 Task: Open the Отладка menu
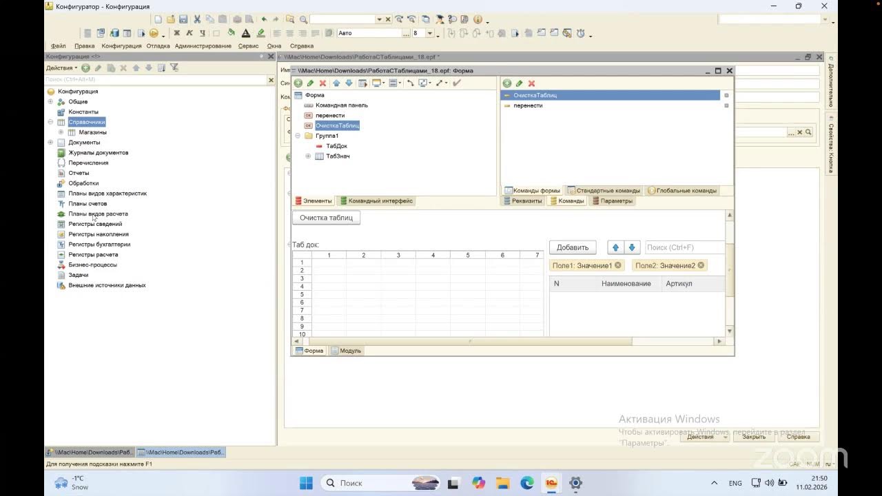tap(158, 46)
